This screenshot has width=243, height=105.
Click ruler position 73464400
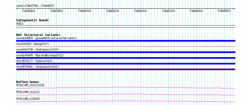[196, 11]
